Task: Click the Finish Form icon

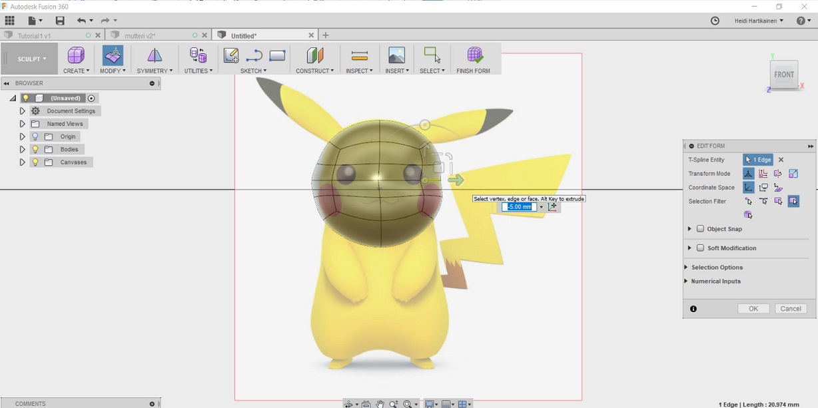Action: click(474, 55)
